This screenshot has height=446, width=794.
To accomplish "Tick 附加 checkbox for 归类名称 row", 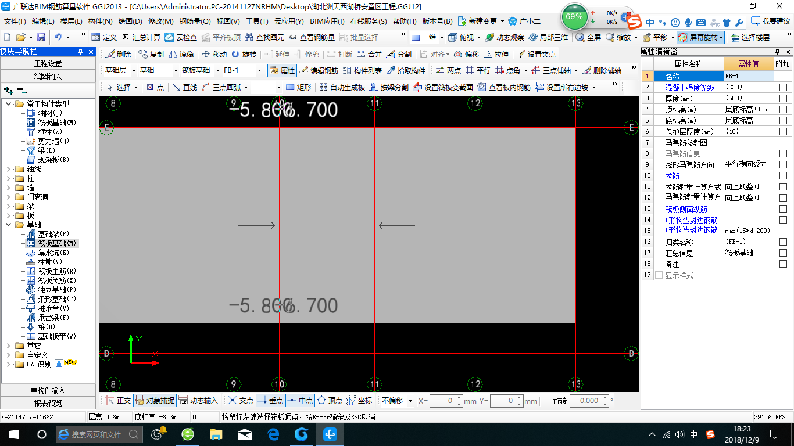I will click(x=783, y=242).
